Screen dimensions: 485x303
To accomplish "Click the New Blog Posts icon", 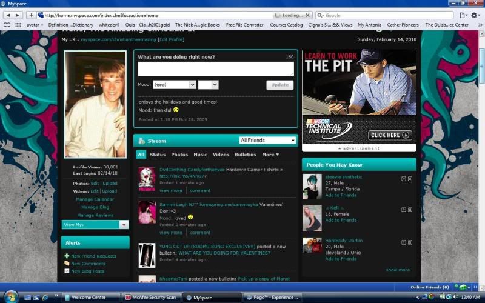I will click(67, 271).
